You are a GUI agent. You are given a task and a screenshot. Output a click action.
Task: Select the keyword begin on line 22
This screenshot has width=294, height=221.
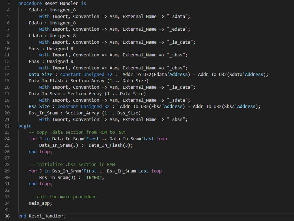[24, 126]
